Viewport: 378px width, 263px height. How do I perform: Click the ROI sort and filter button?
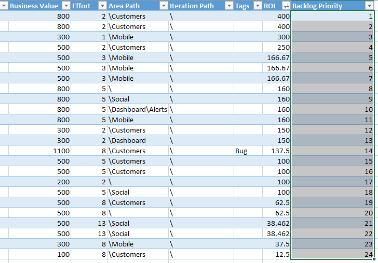click(286, 6)
